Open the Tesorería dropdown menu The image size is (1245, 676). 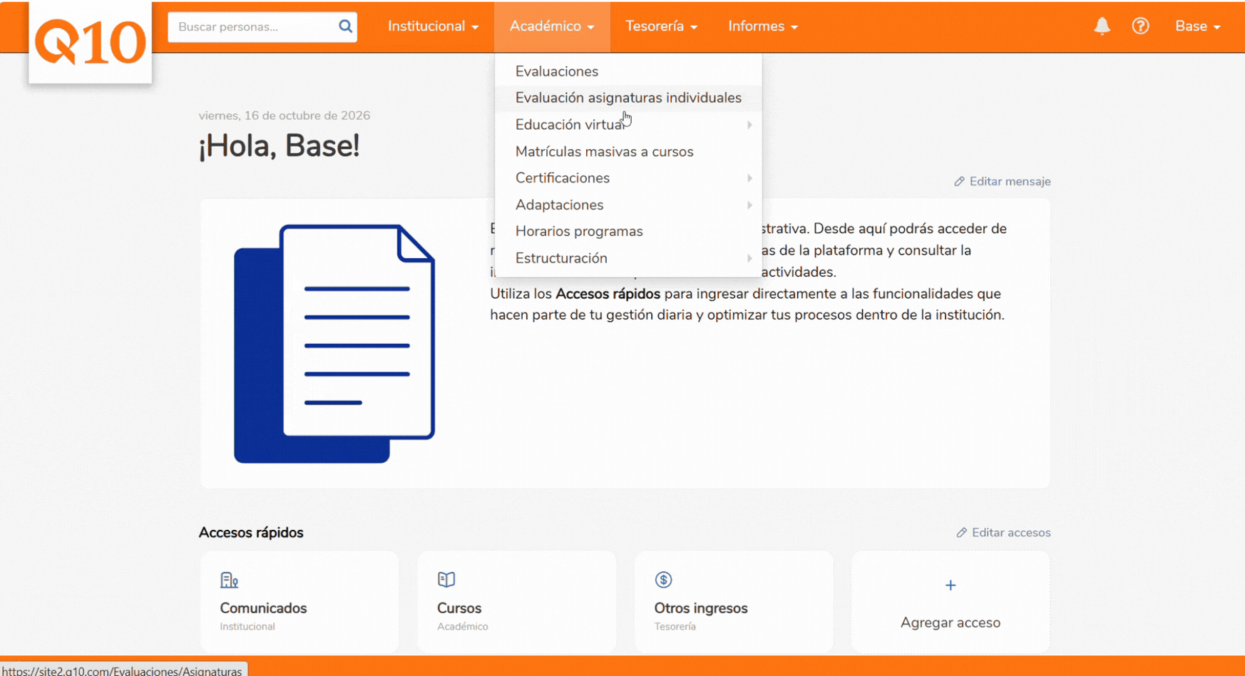661,26
